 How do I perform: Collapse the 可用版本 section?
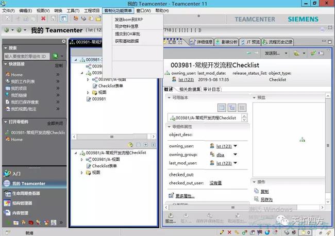[x=169, y=97]
